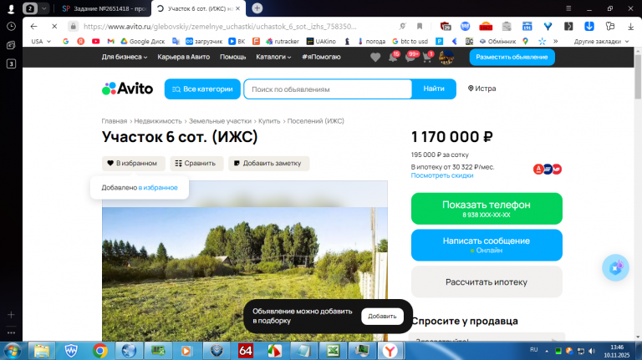This screenshot has width=642, height=360.
Task: Expand the USA bookmarks folder
Action: tap(41, 41)
